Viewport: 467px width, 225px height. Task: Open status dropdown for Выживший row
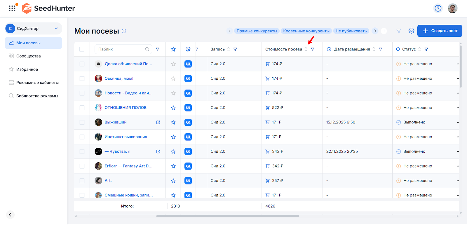tap(457, 122)
